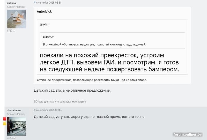Click the message icon beside 3964
This screenshot has height=140, width=207.
[14, 138]
